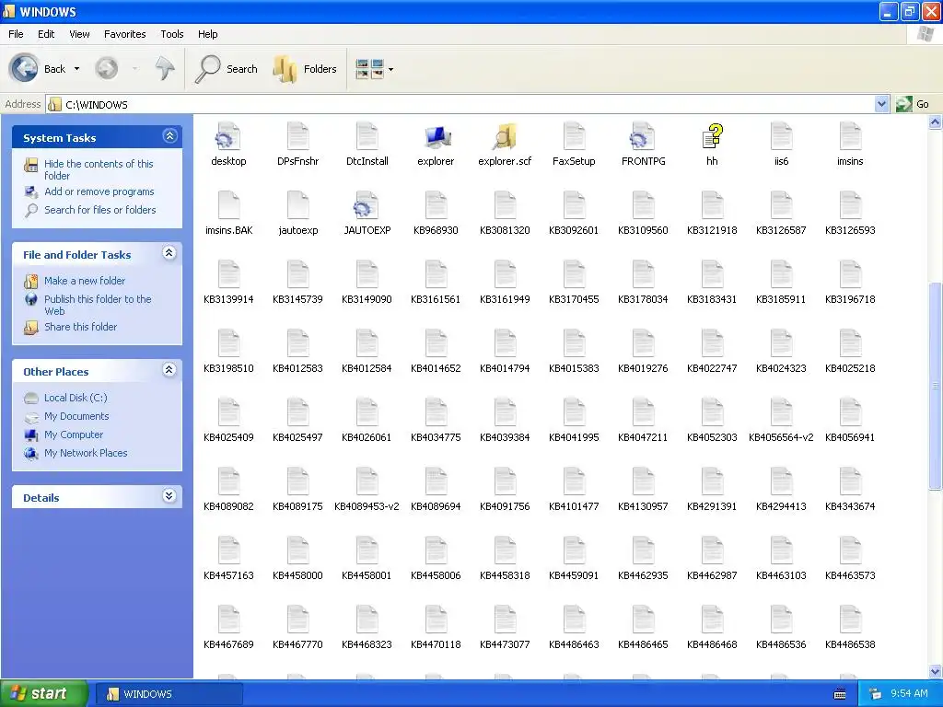Expand the Views dropdown arrow
Image resolution: width=943 pixels, height=707 pixels.
pos(390,70)
